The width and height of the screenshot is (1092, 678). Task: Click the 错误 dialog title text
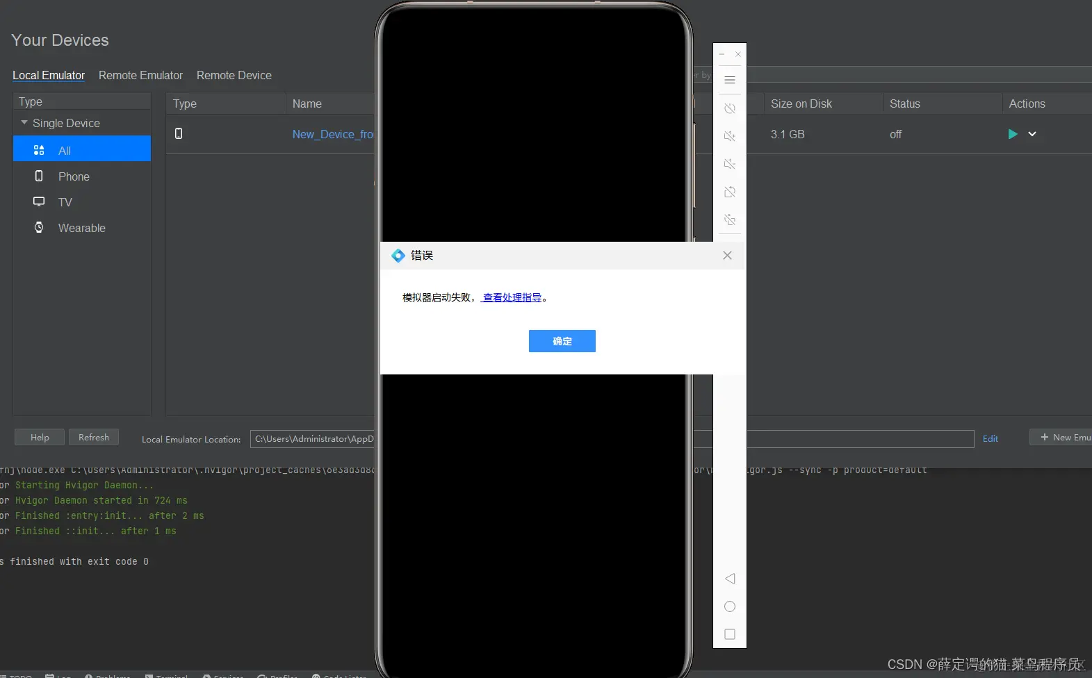[422, 256]
